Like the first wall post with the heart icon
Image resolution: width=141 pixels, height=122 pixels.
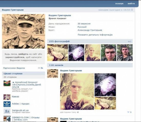pos(128,112)
